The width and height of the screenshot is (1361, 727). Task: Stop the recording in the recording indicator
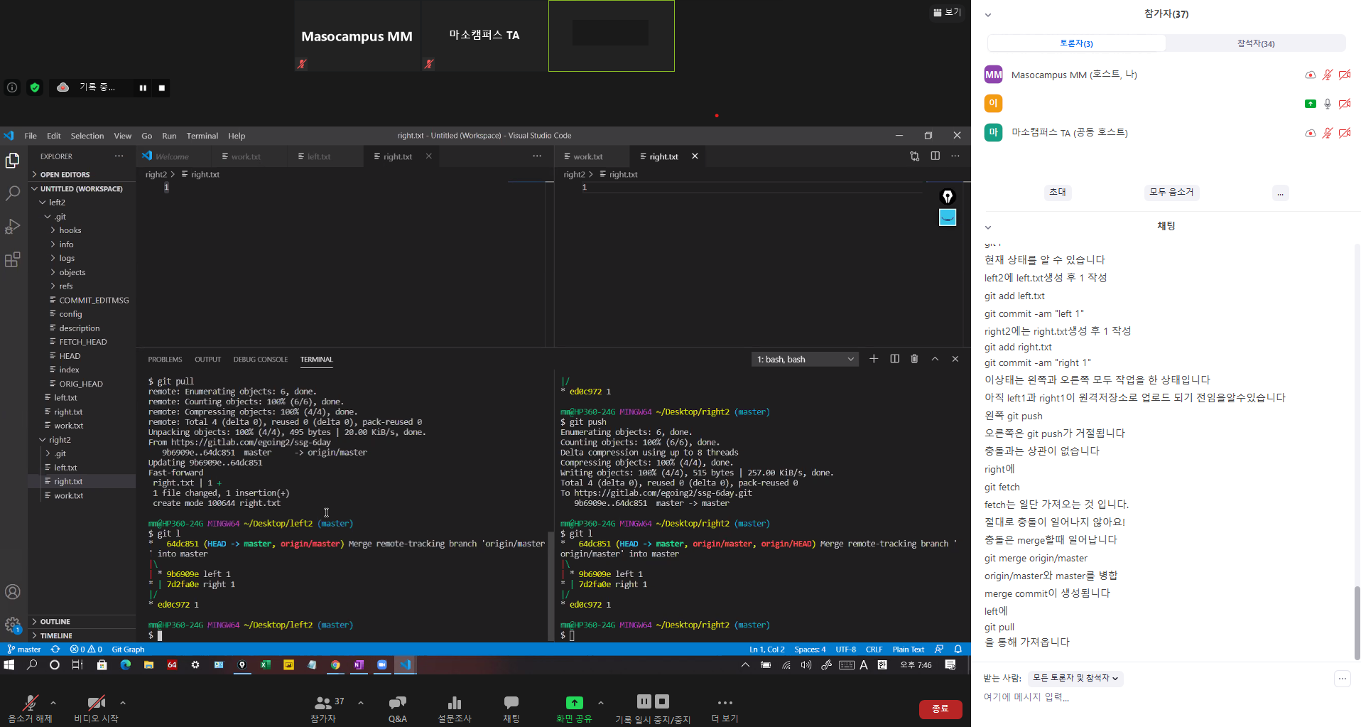tap(162, 88)
